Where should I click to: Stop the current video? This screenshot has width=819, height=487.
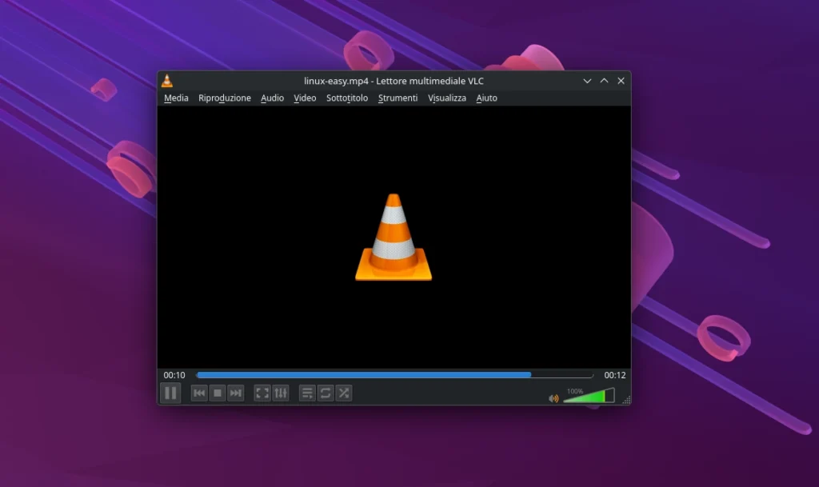point(217,393)
